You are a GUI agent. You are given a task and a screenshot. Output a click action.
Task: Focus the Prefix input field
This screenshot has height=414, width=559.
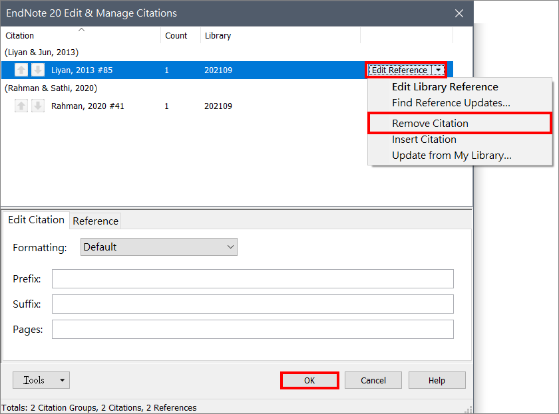253,278
